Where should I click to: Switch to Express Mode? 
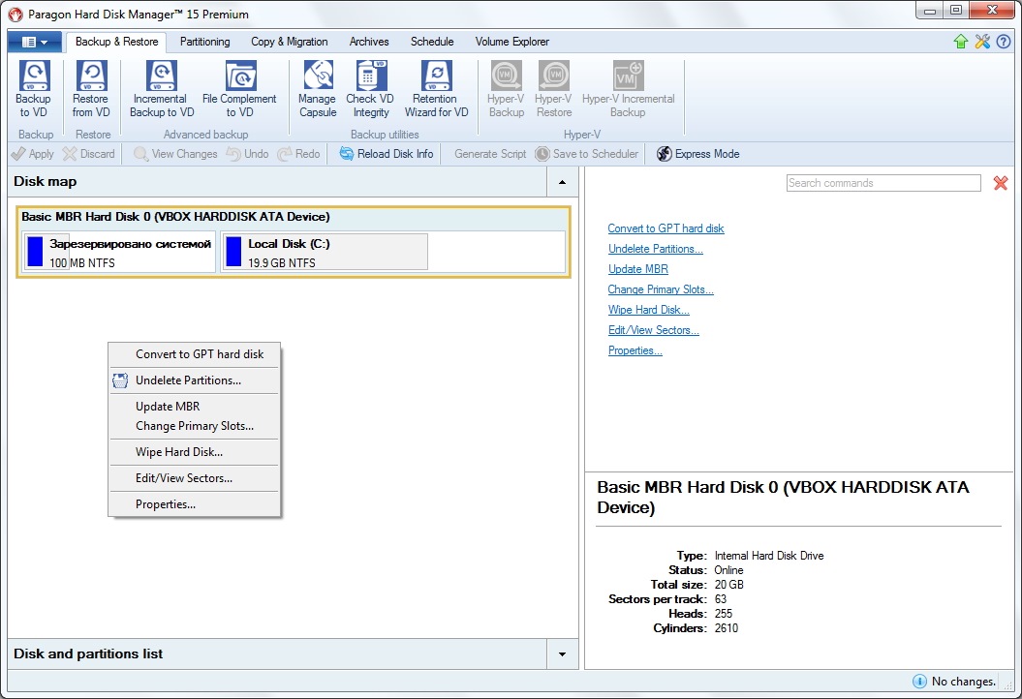(x=697, y=154)
